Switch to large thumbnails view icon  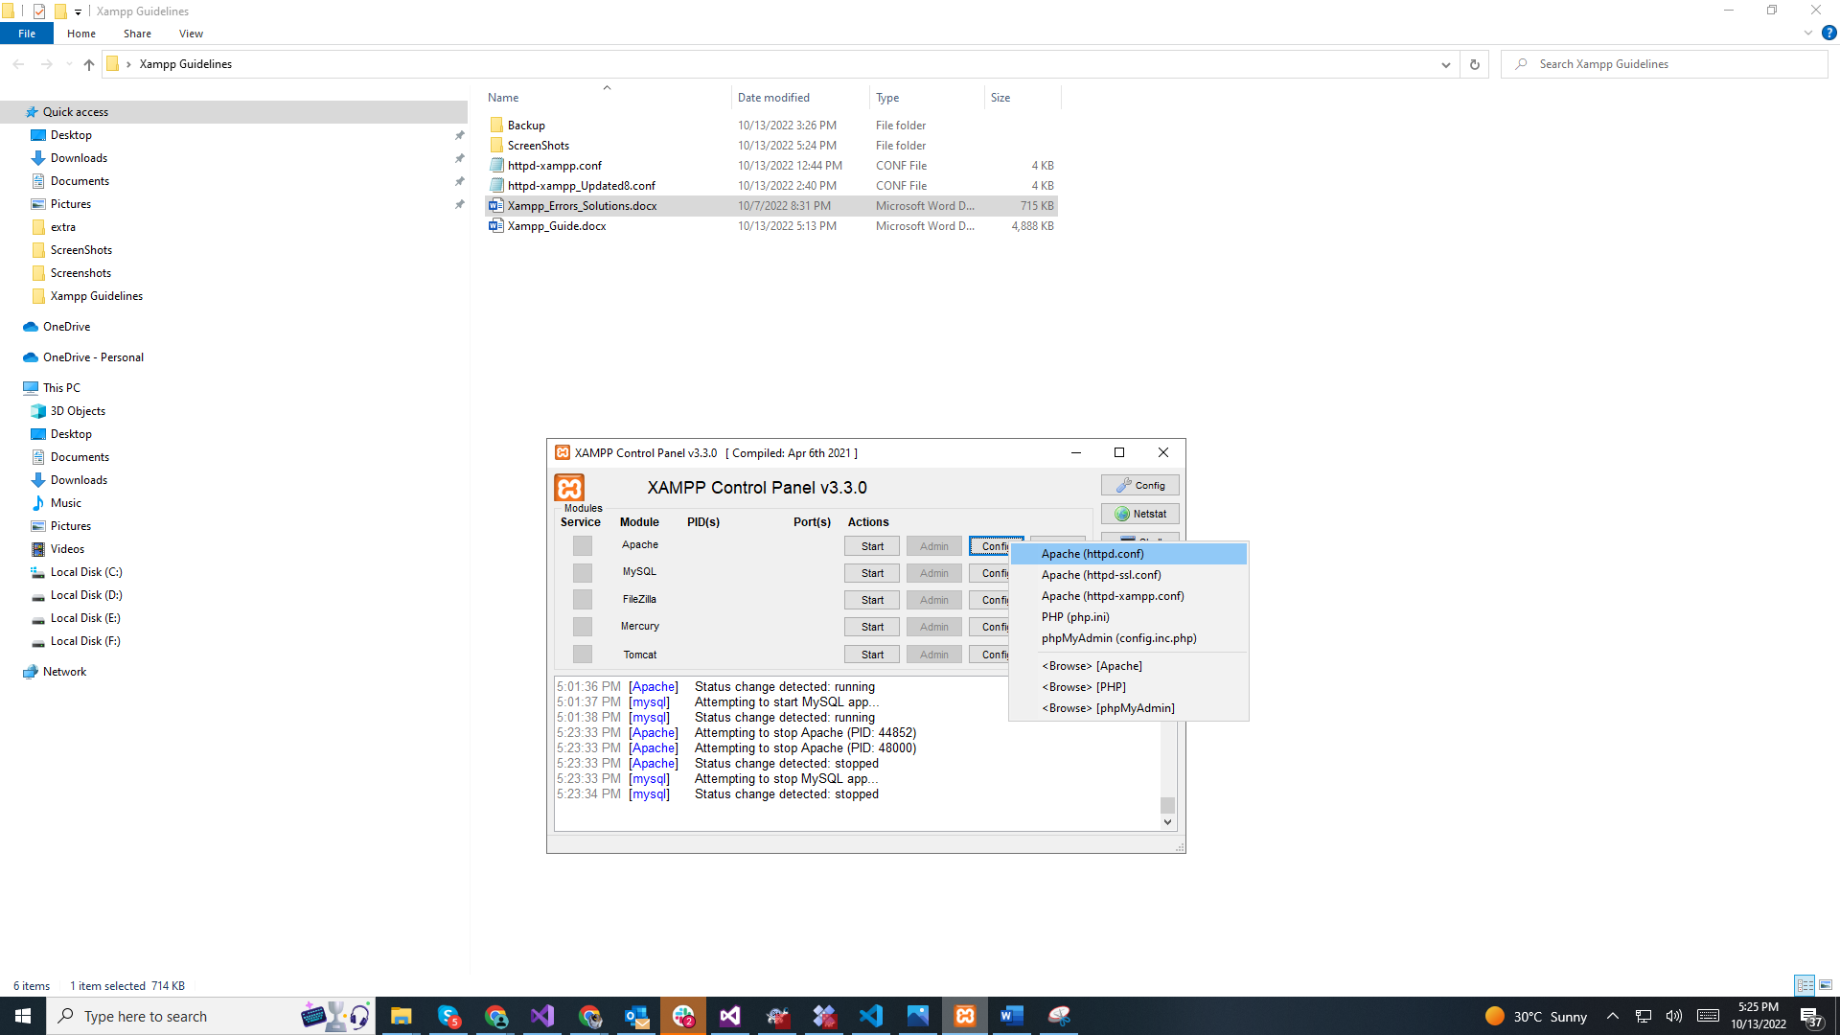click(x=1826, y=985)
